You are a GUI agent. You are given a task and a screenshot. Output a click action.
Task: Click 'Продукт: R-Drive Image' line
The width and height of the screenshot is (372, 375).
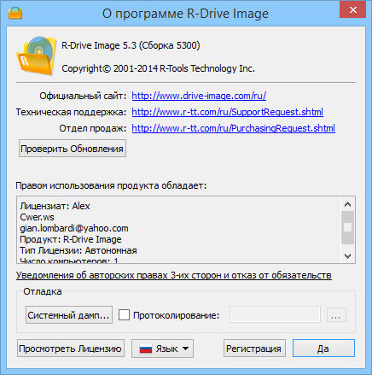point(71,239)
